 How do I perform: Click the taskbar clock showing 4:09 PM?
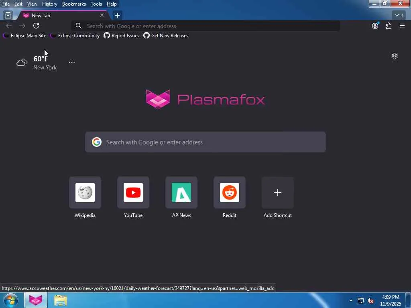[x=391, y=300]
